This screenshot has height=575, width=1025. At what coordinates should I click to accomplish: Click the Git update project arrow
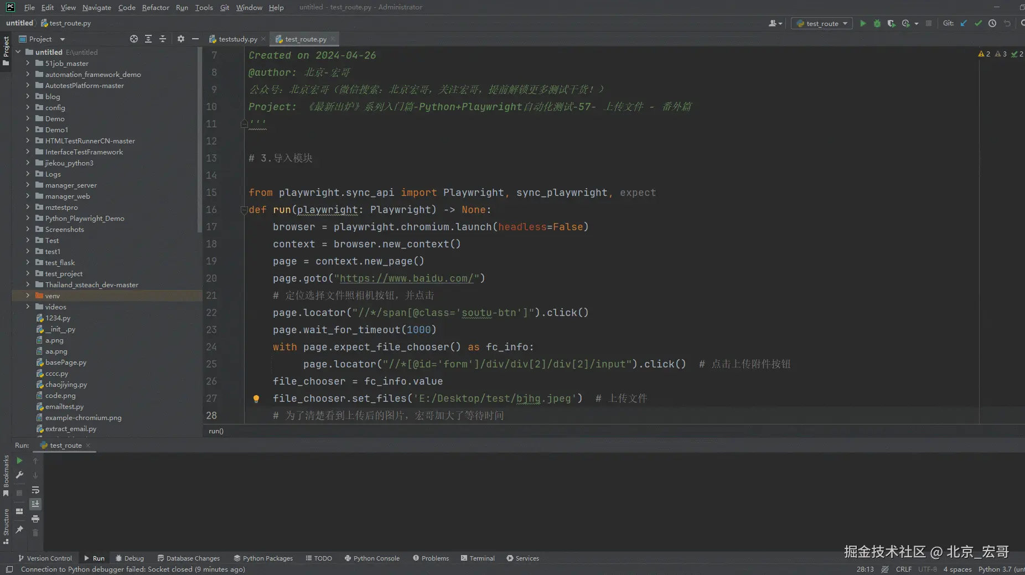(x=964, y=23)
